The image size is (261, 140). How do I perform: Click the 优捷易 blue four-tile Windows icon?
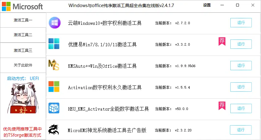tap(54, 44)
